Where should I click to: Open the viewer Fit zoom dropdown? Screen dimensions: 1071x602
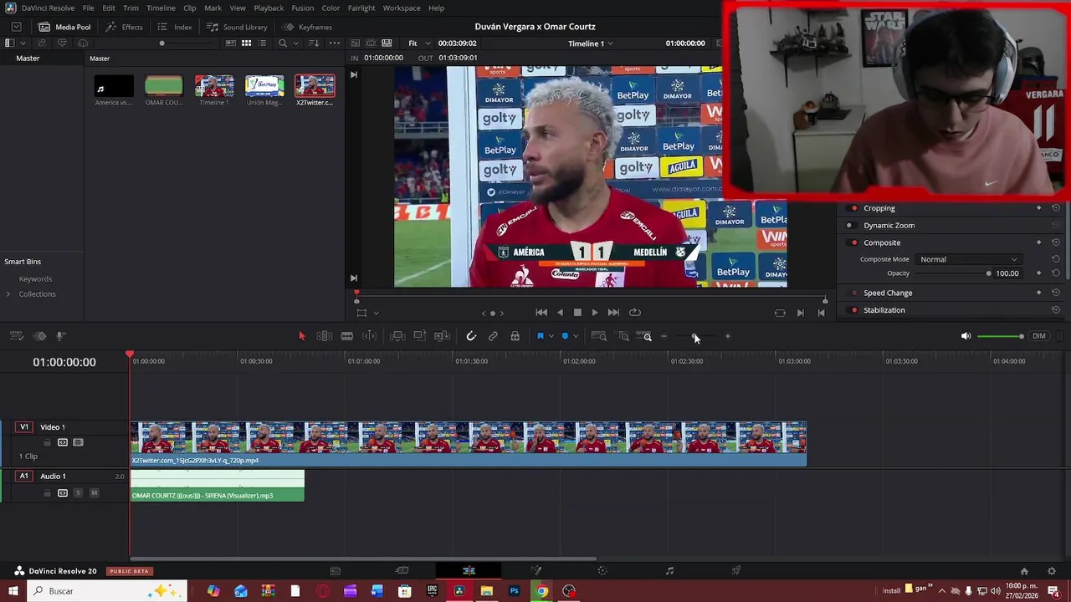419,43
